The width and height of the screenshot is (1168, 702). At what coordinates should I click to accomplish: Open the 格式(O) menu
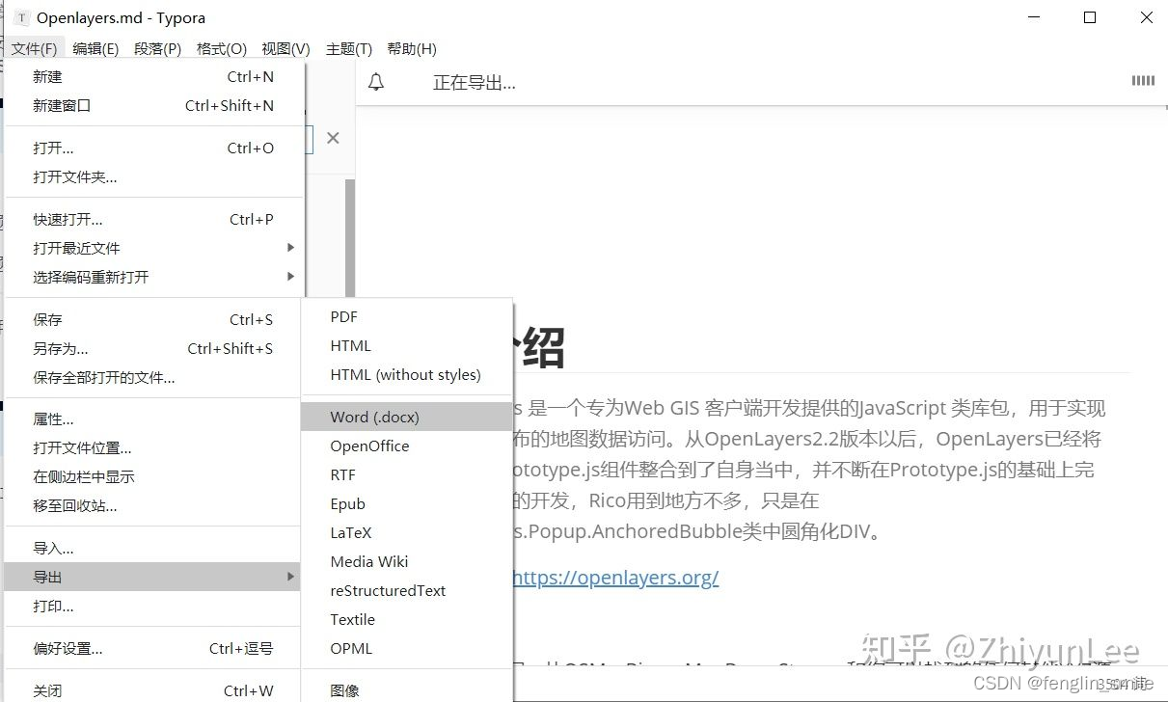click(x=221, y=48)
